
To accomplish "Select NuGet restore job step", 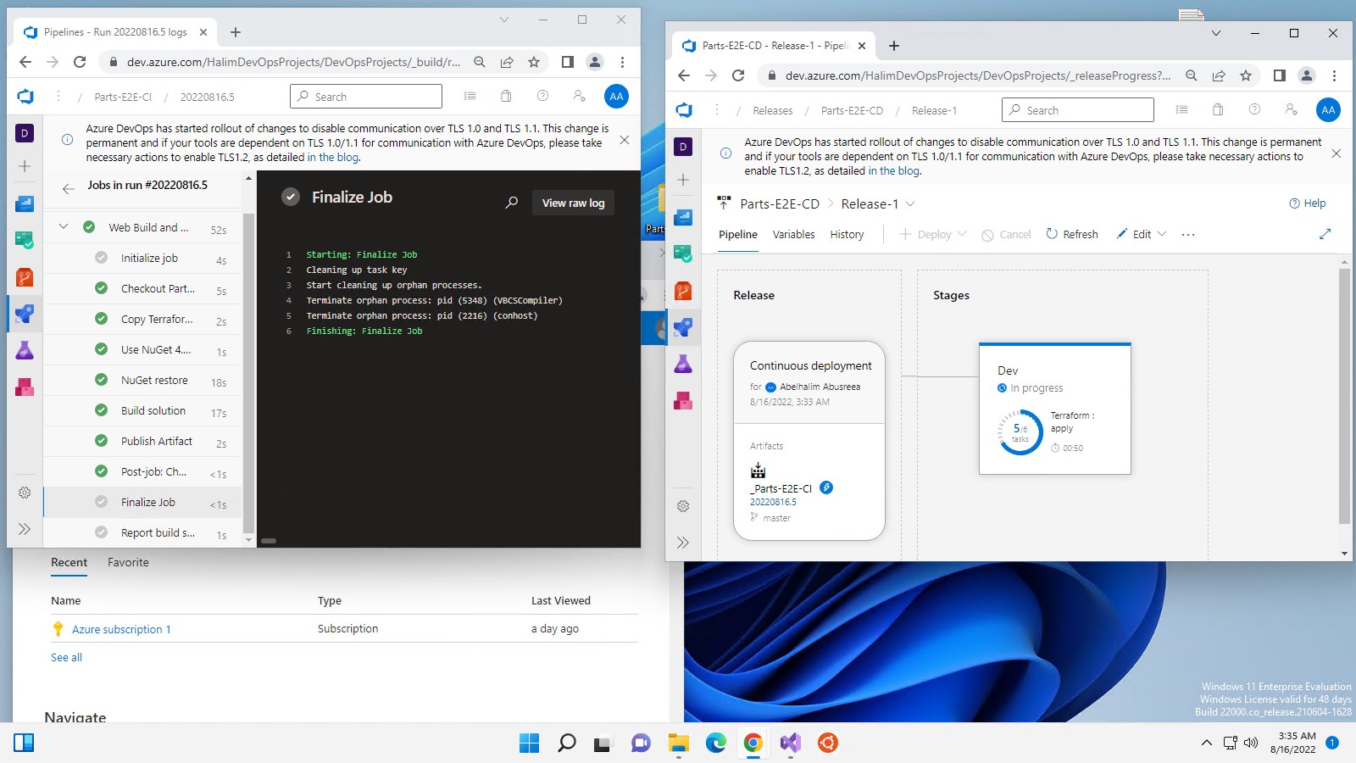I will click(142, 381).
